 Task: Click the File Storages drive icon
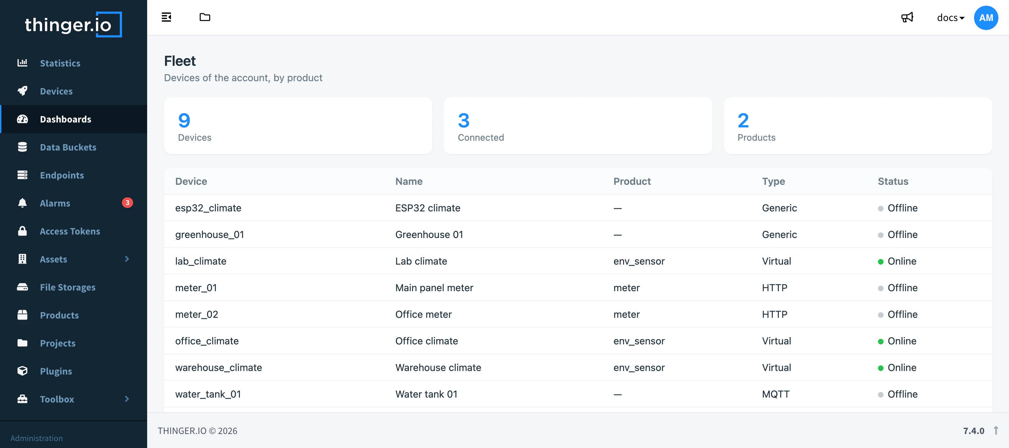tap(22, 287)
